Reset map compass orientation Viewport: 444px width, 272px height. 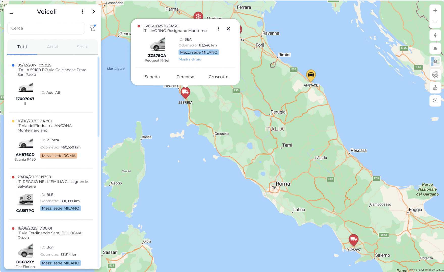click(x=435, y=36)
